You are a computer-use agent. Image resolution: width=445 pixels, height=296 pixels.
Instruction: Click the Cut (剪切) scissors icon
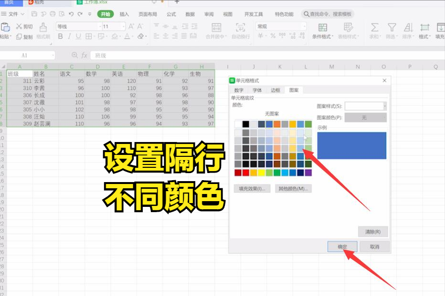[19, 26]
